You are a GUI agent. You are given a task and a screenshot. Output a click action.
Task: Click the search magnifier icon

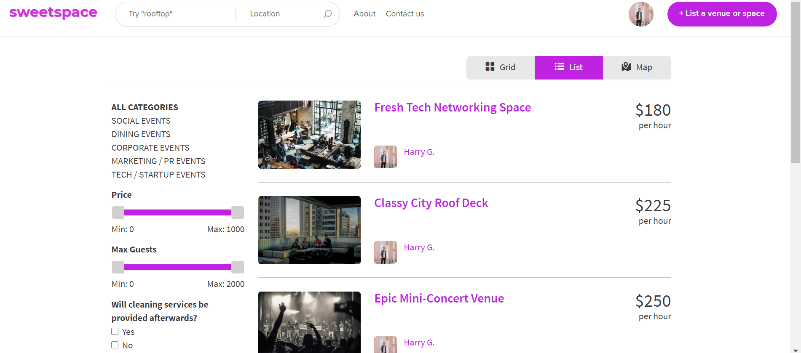[x=327, y=14]
